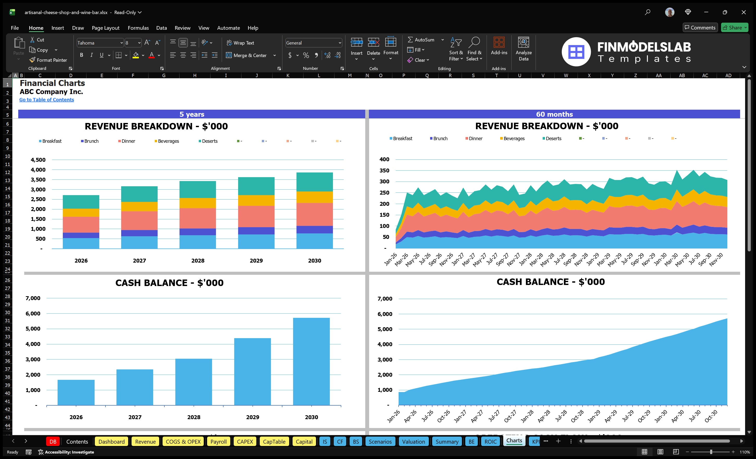Expand the Merge & Center options
756x459 pixels.
coord(275,55)
